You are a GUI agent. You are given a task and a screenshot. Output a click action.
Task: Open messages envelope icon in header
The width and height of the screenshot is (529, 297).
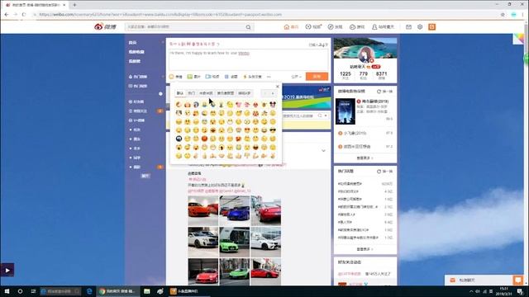pos(408,27)
